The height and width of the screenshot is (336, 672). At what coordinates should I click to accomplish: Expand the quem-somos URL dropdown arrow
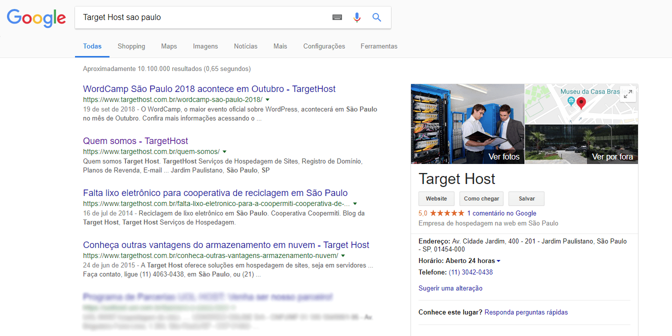click(224, 151)
